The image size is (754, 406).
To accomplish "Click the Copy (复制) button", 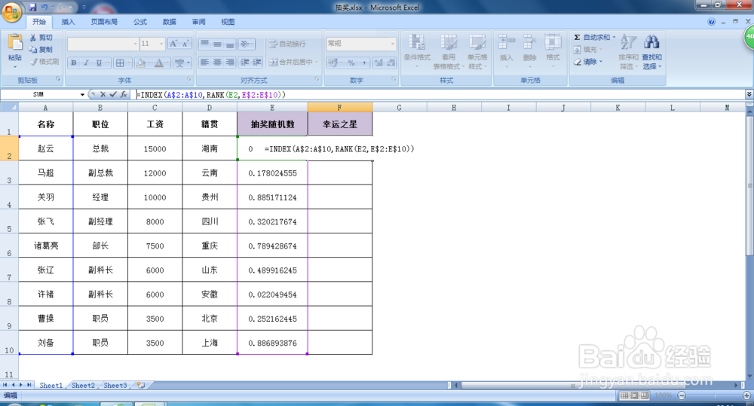I will point(41,50).
